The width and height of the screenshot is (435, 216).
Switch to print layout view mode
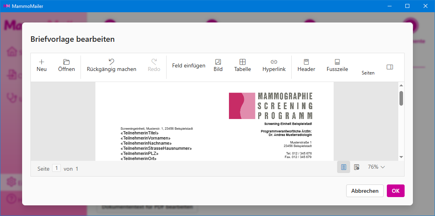click(343, 167)
